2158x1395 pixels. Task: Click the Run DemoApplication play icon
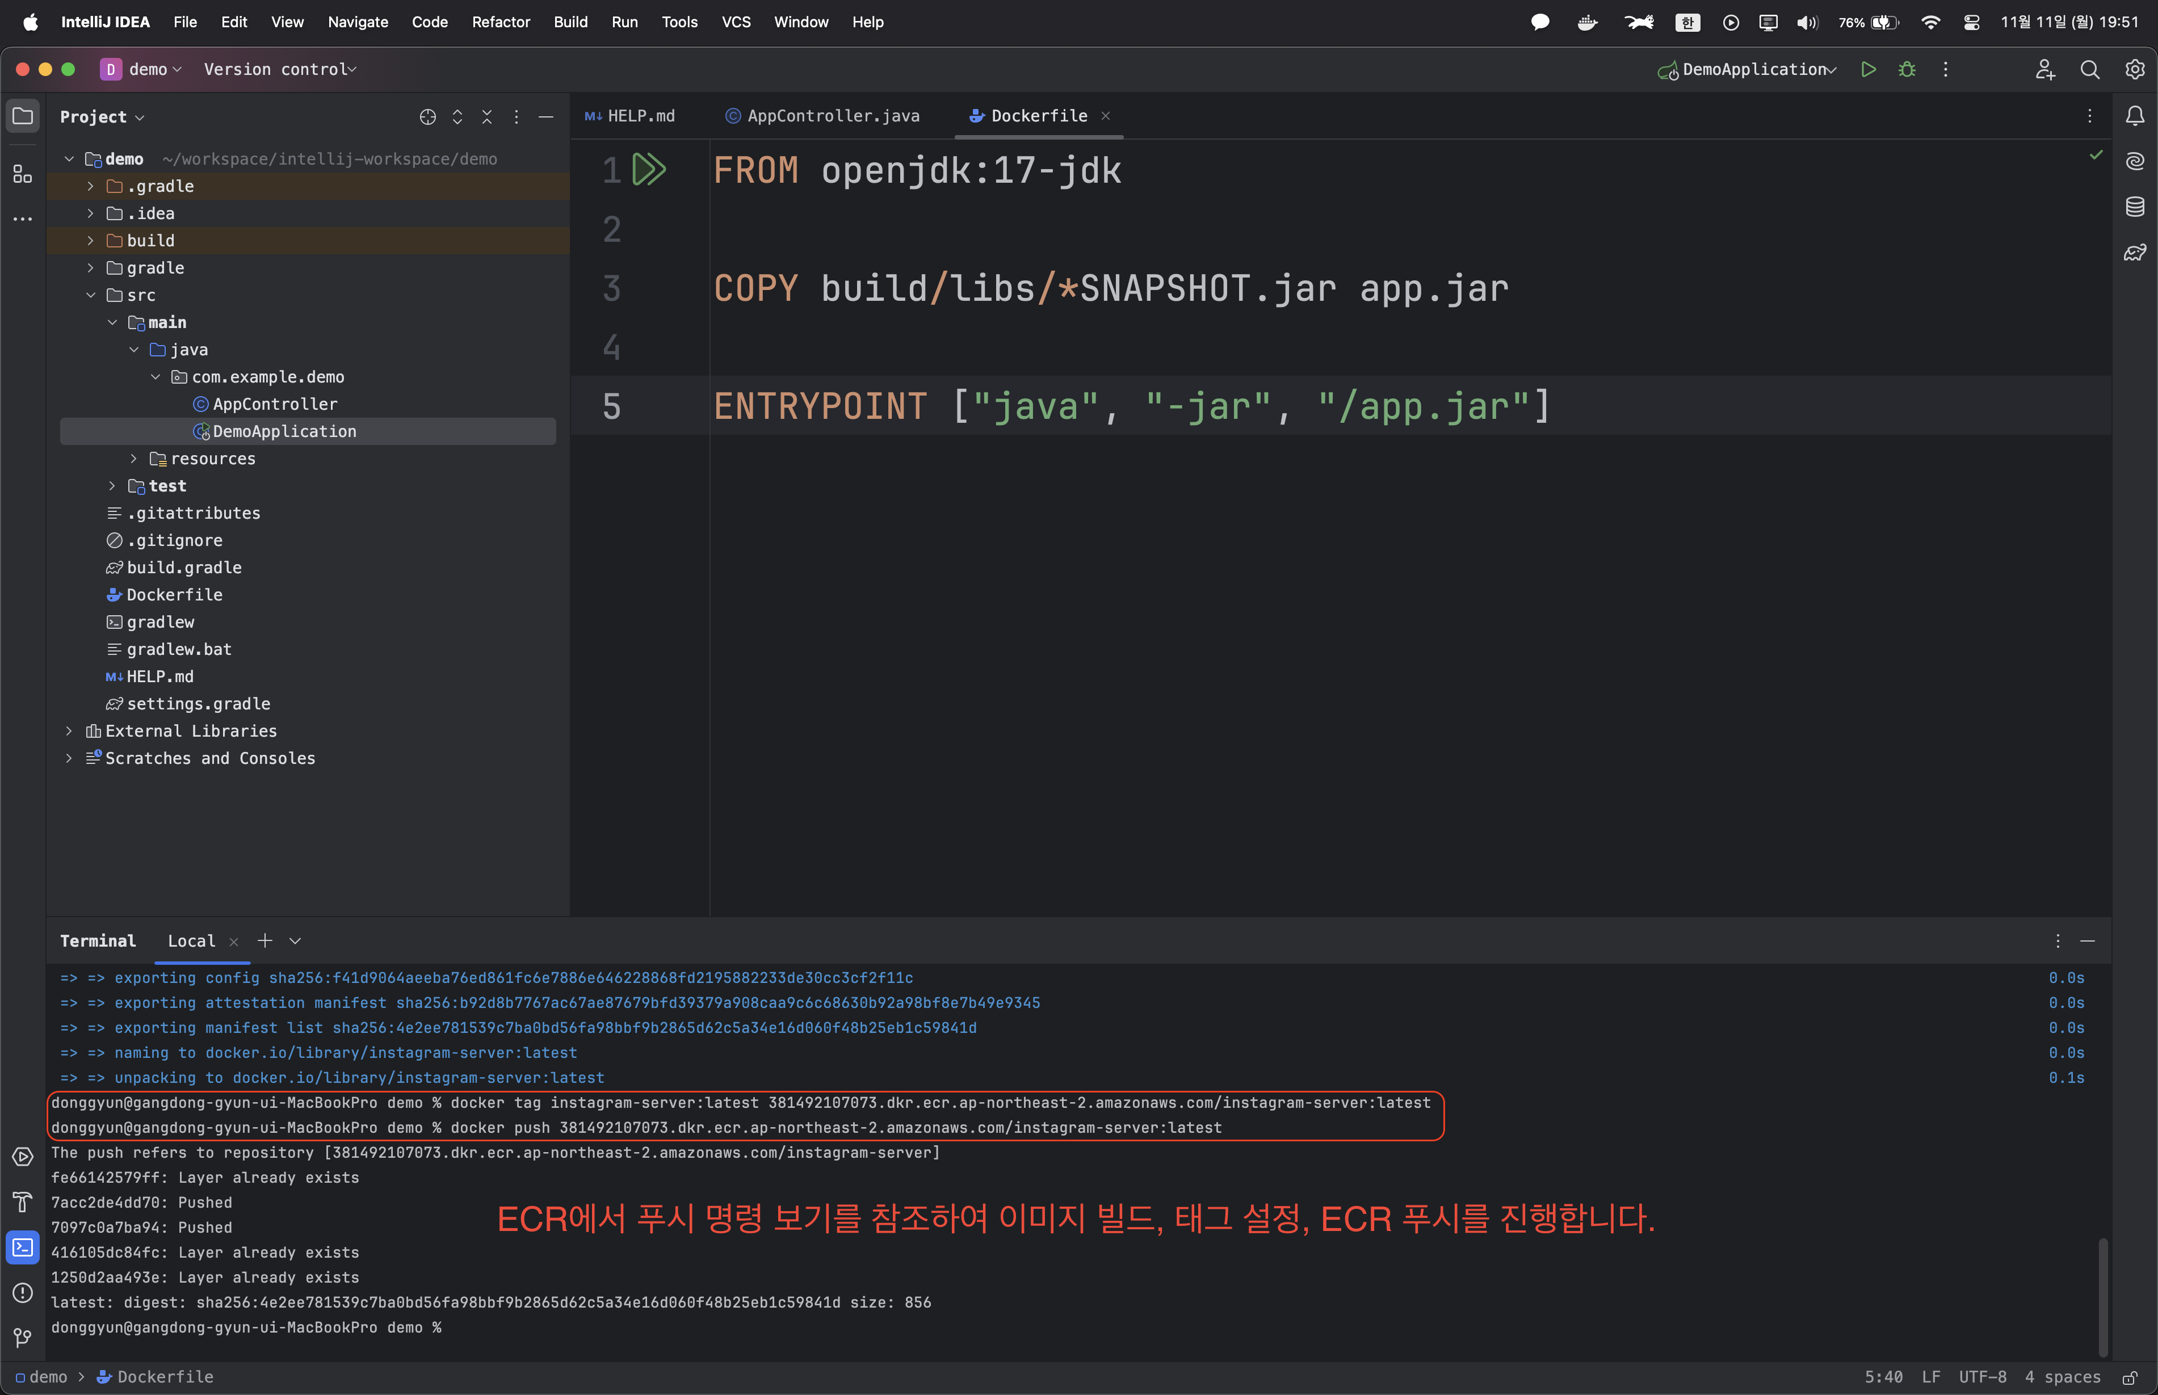(x=1868, y=70)
